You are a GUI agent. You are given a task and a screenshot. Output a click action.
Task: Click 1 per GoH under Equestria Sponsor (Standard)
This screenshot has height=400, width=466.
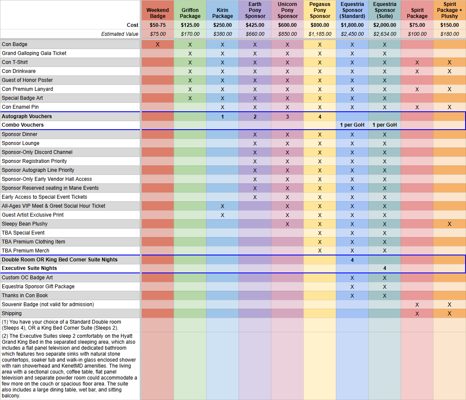click(352, 125)
